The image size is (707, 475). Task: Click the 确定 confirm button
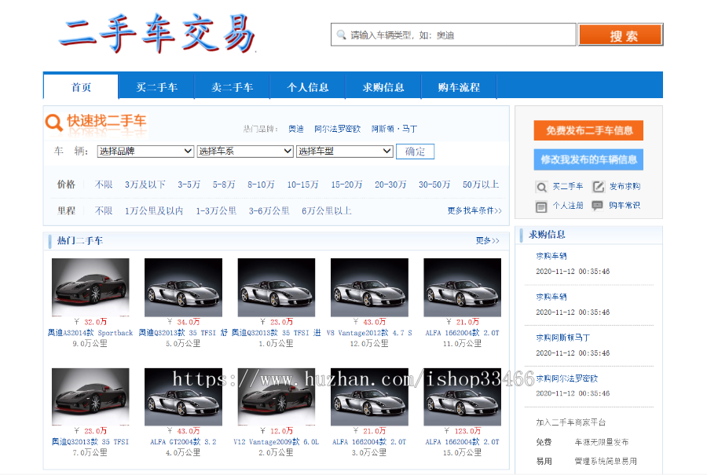tap(415, 151)
